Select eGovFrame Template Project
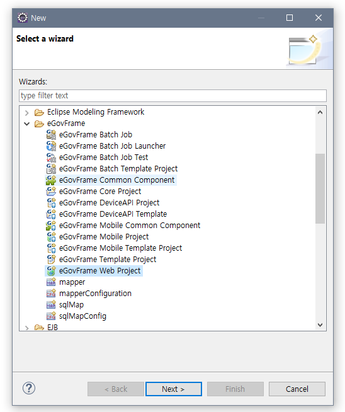The image size is (345, 412). point(108,260)
